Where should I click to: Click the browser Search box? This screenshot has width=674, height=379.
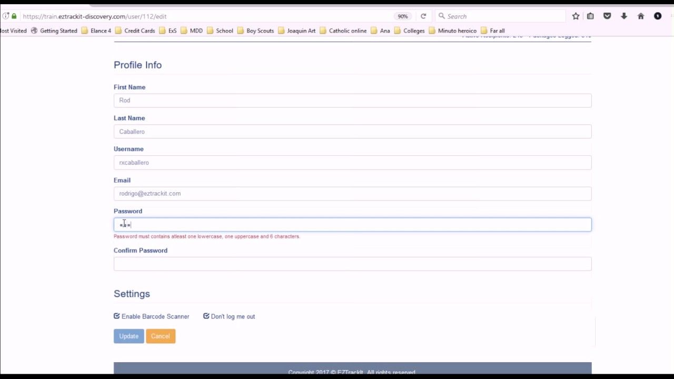[x=500, y=16]
